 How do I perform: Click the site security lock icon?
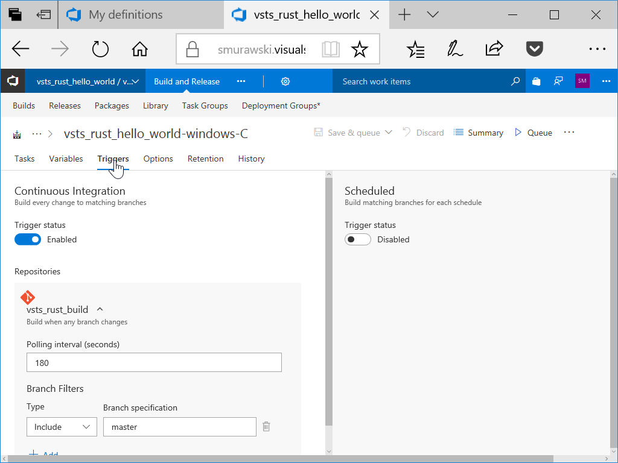coord(193,49)
